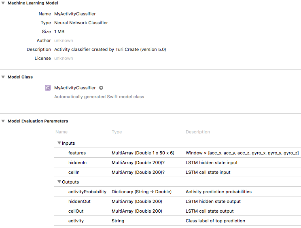
Task: Click the model description text
Action: pyautogui.click(x=110, y=49)
